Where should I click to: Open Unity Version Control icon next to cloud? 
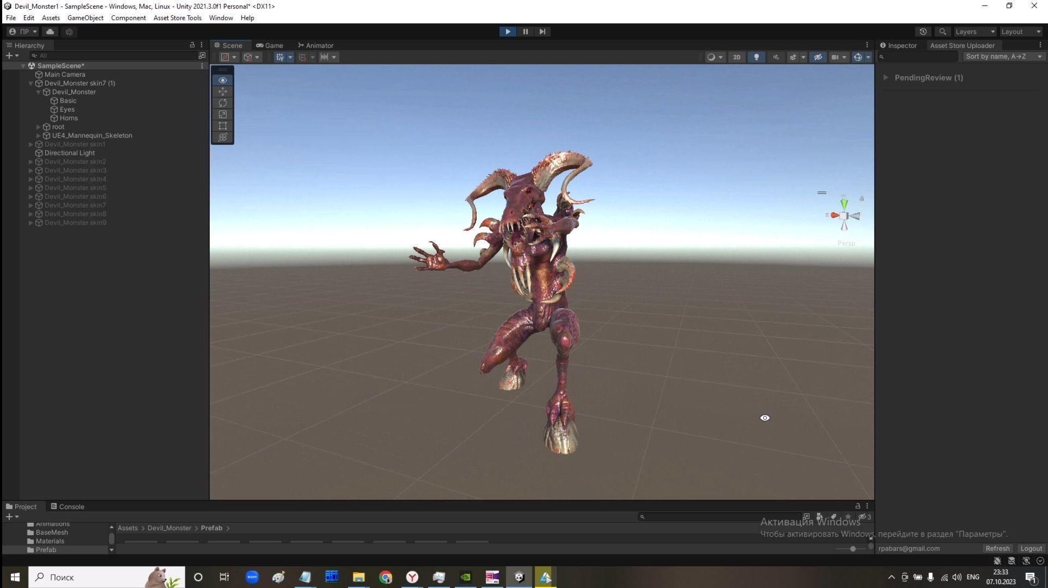point(69,32)
